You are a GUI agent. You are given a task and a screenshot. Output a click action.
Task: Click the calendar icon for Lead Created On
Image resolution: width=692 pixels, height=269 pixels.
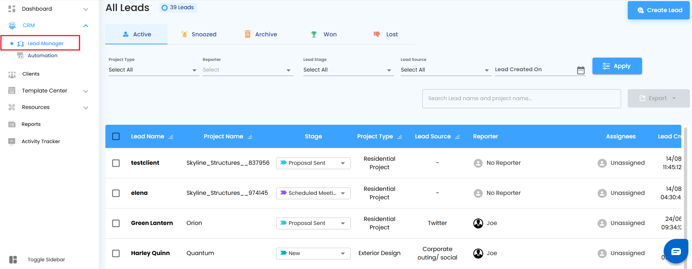pyautogui.click(x=580, y=70)
